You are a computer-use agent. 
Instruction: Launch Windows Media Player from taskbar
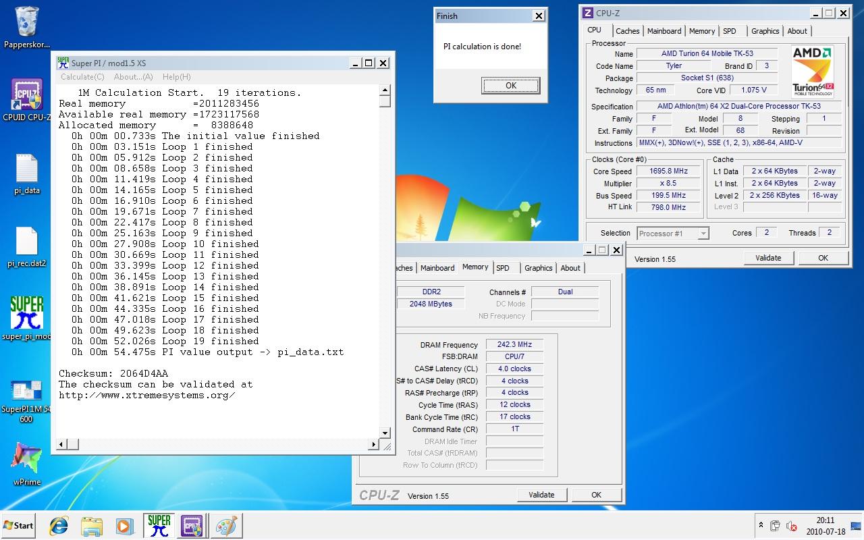[124, 526]
